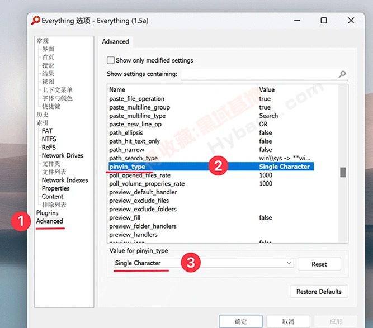Image resolution: width=373 pixels, height=328 pixels.
Task: Select FAT in the options tree
Action: pos(47,131)
